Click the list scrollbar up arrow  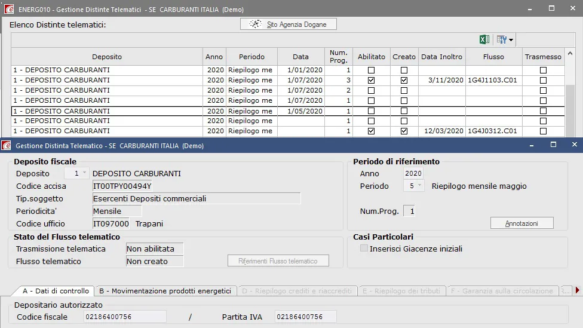570,54
